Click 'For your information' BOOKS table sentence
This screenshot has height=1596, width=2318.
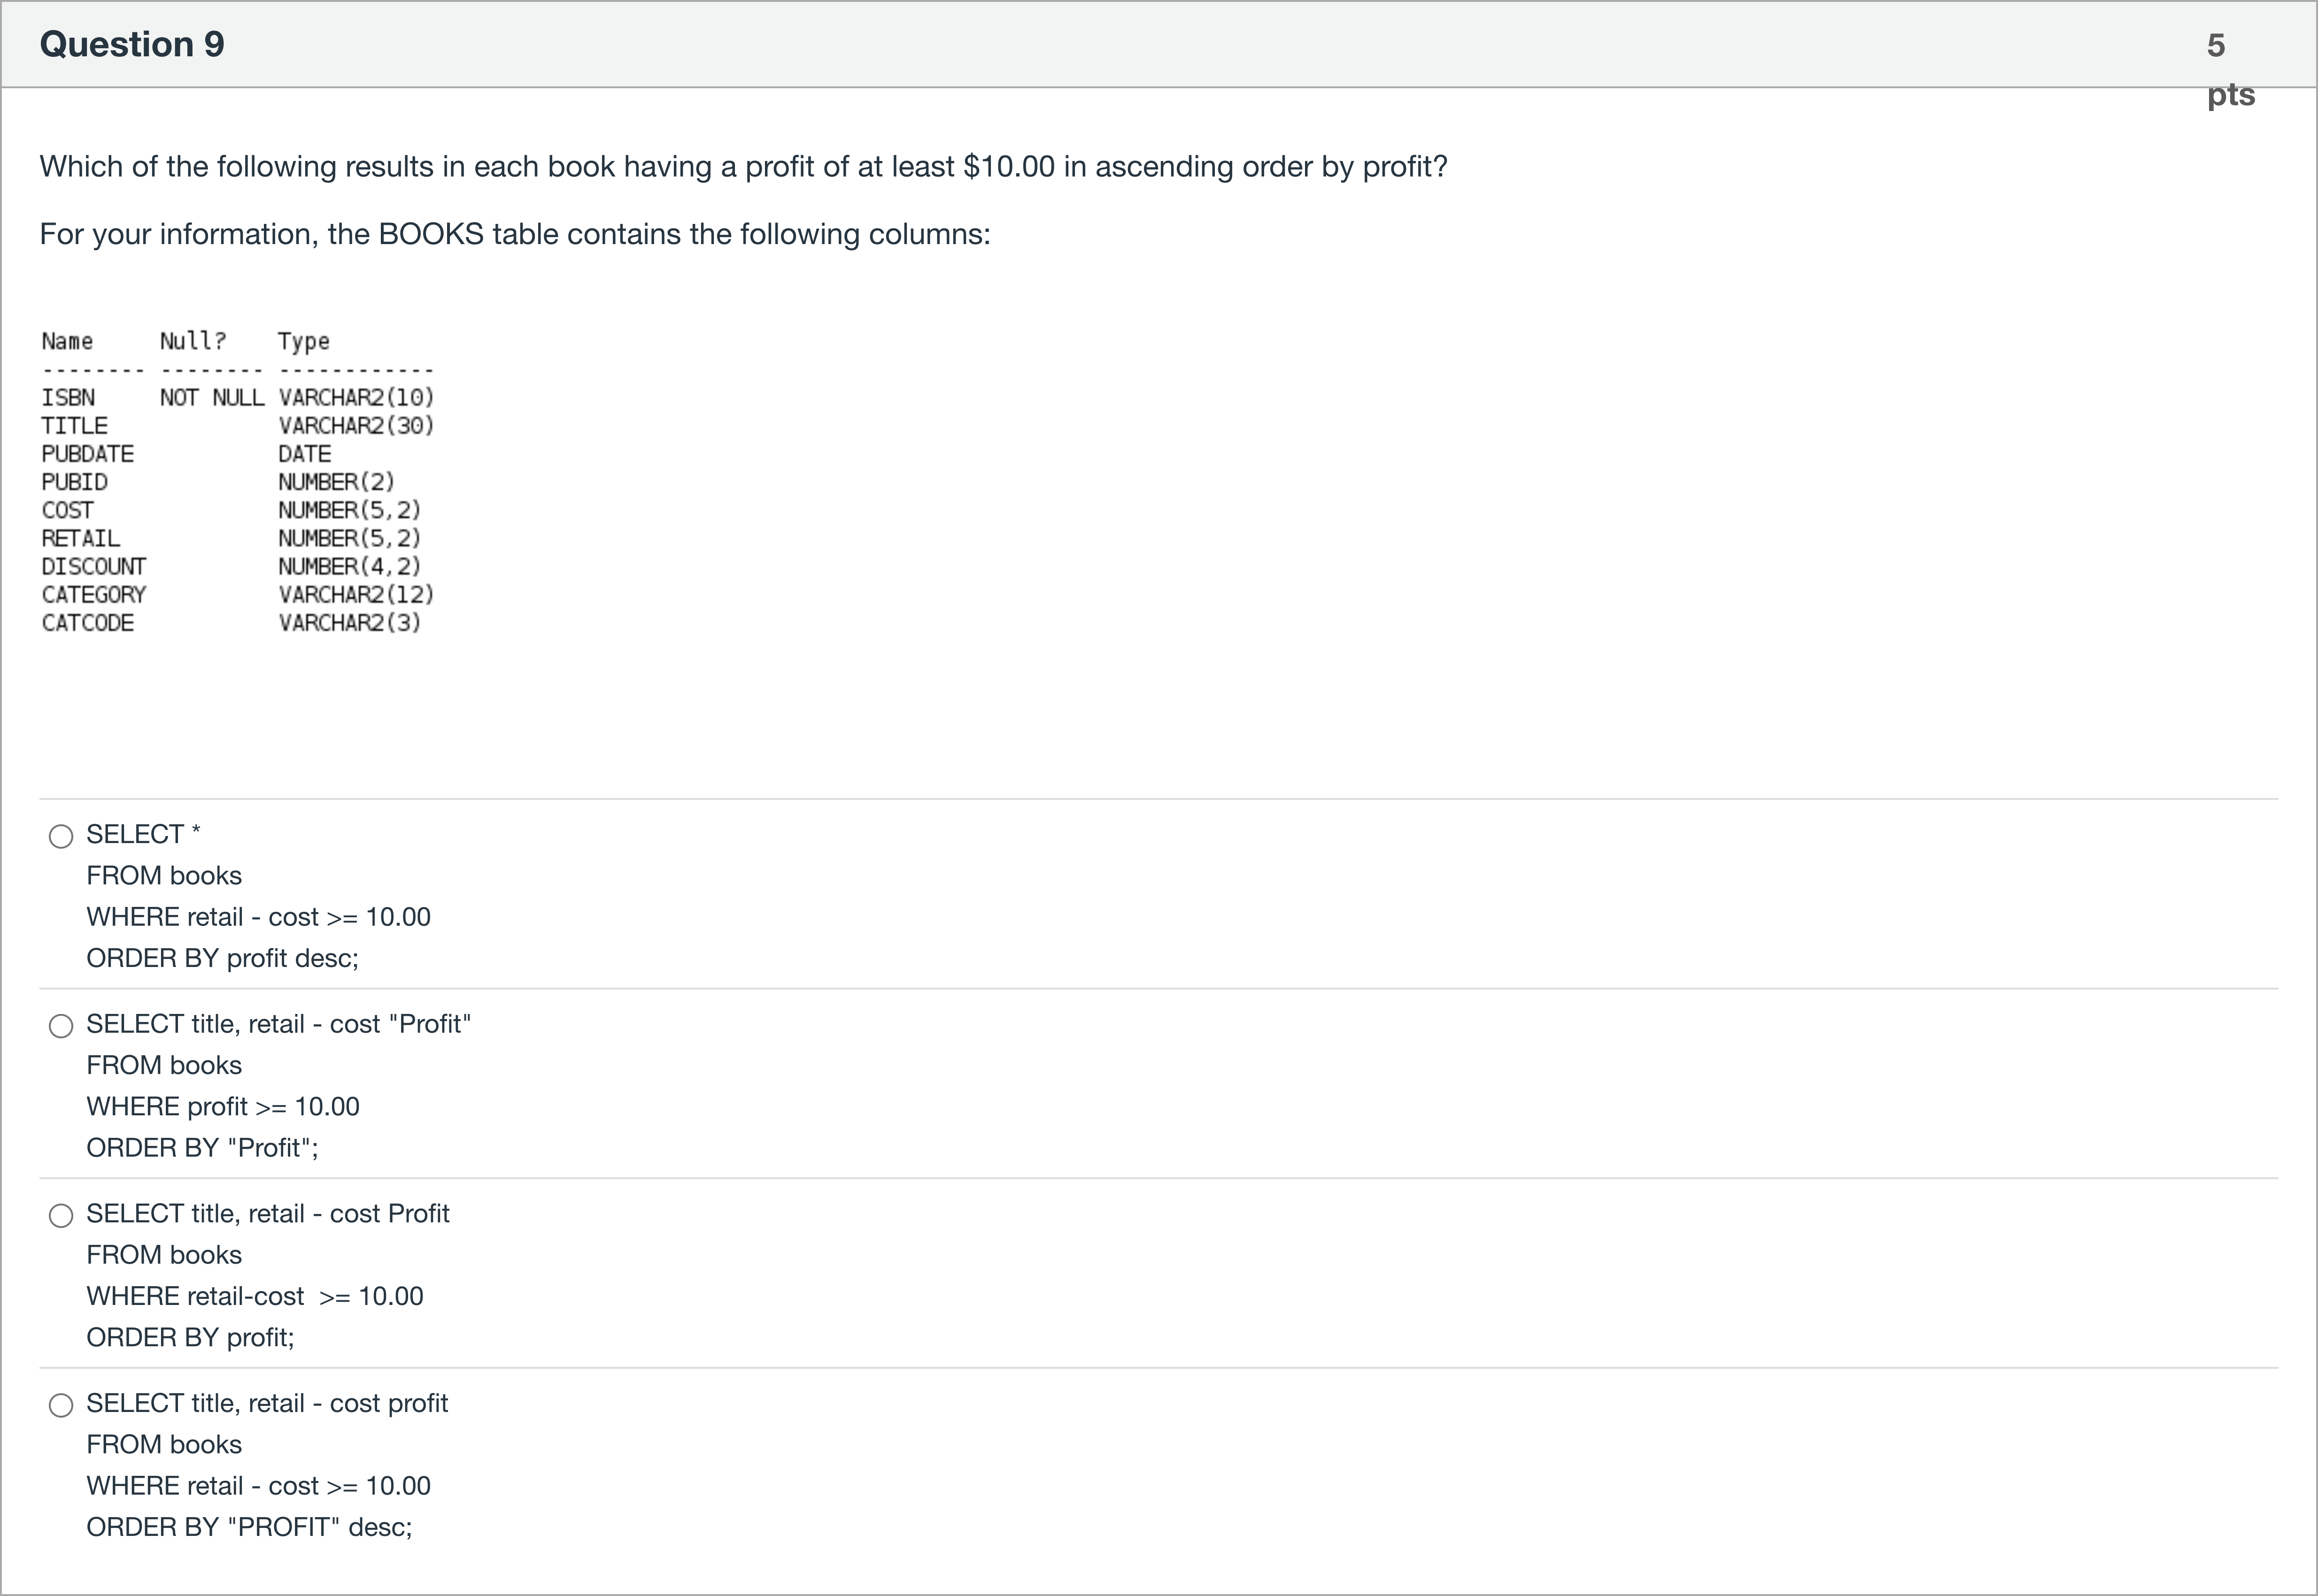514,234
